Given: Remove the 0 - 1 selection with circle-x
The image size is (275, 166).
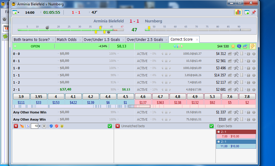Looking at the screenshot, I should (254, 61).
